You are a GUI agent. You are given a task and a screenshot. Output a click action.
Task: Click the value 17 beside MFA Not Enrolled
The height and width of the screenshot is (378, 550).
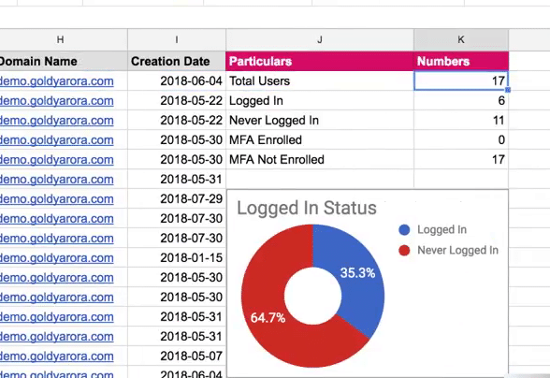point(461,160)
